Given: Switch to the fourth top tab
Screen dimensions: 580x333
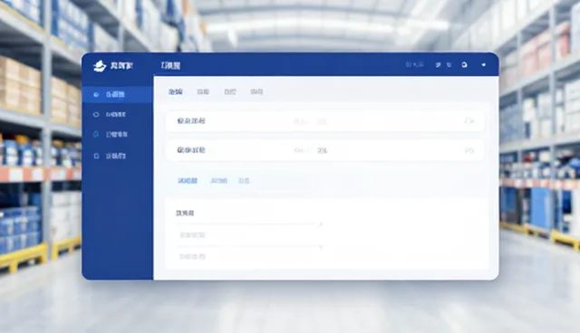Looking at the screenshot, I should click(x=256, y=91).
